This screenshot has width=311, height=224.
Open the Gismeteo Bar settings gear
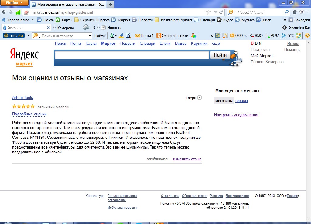tap(284, 28)
